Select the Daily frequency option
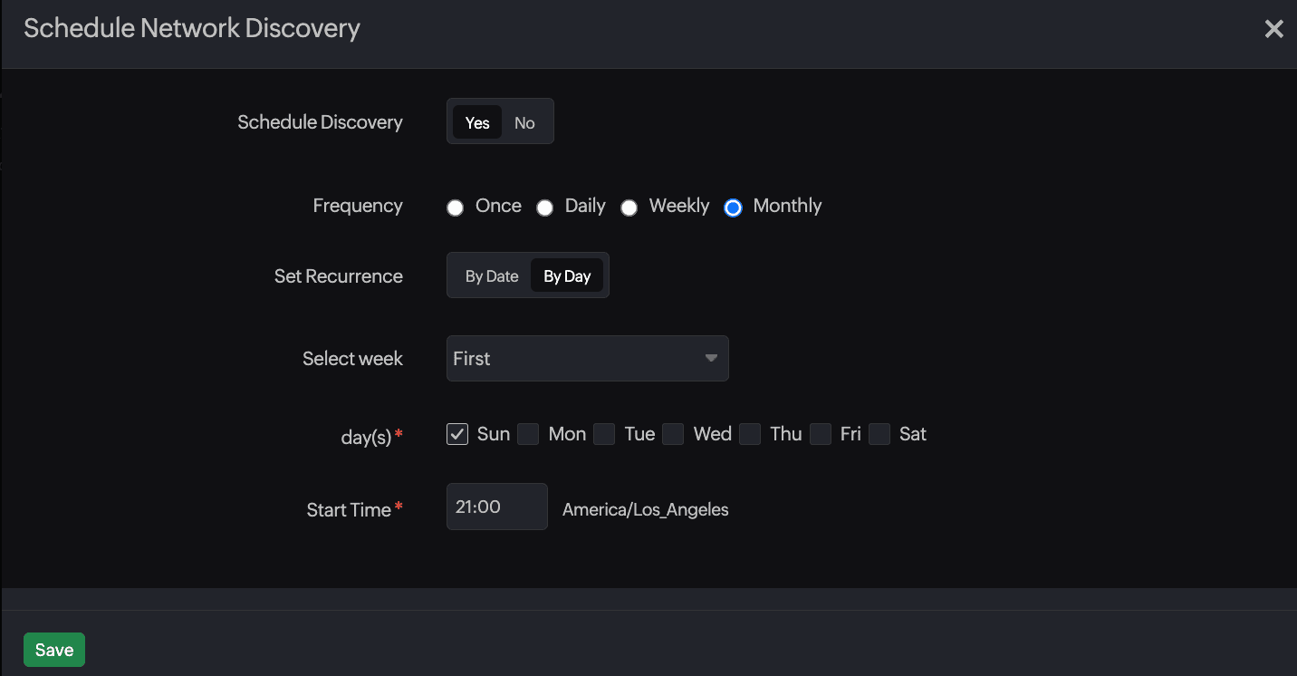Viewport: 1297px width, 676px height. (544, 208)
